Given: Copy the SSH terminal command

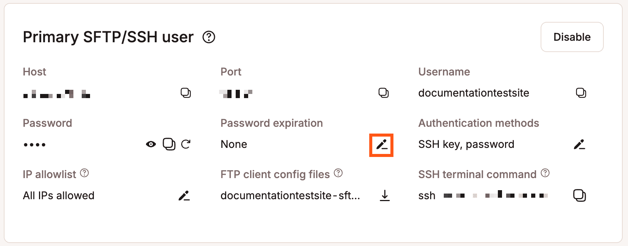Looking at the screenshot, I should (x=579, y=195).
